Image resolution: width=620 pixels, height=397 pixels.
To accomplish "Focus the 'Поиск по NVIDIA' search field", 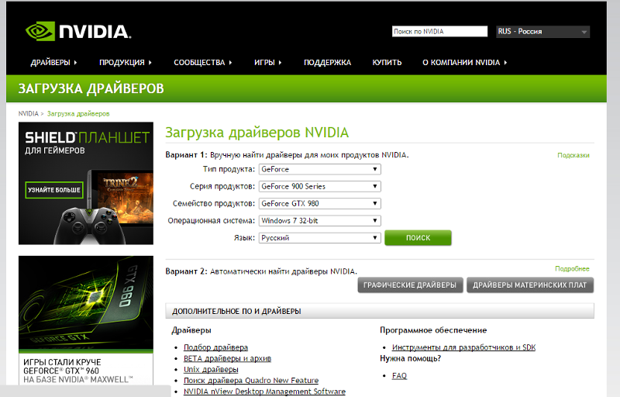I will point(439,31).
